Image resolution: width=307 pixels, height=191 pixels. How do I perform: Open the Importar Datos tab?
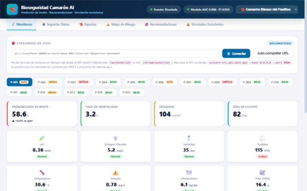tap(56, 24)
